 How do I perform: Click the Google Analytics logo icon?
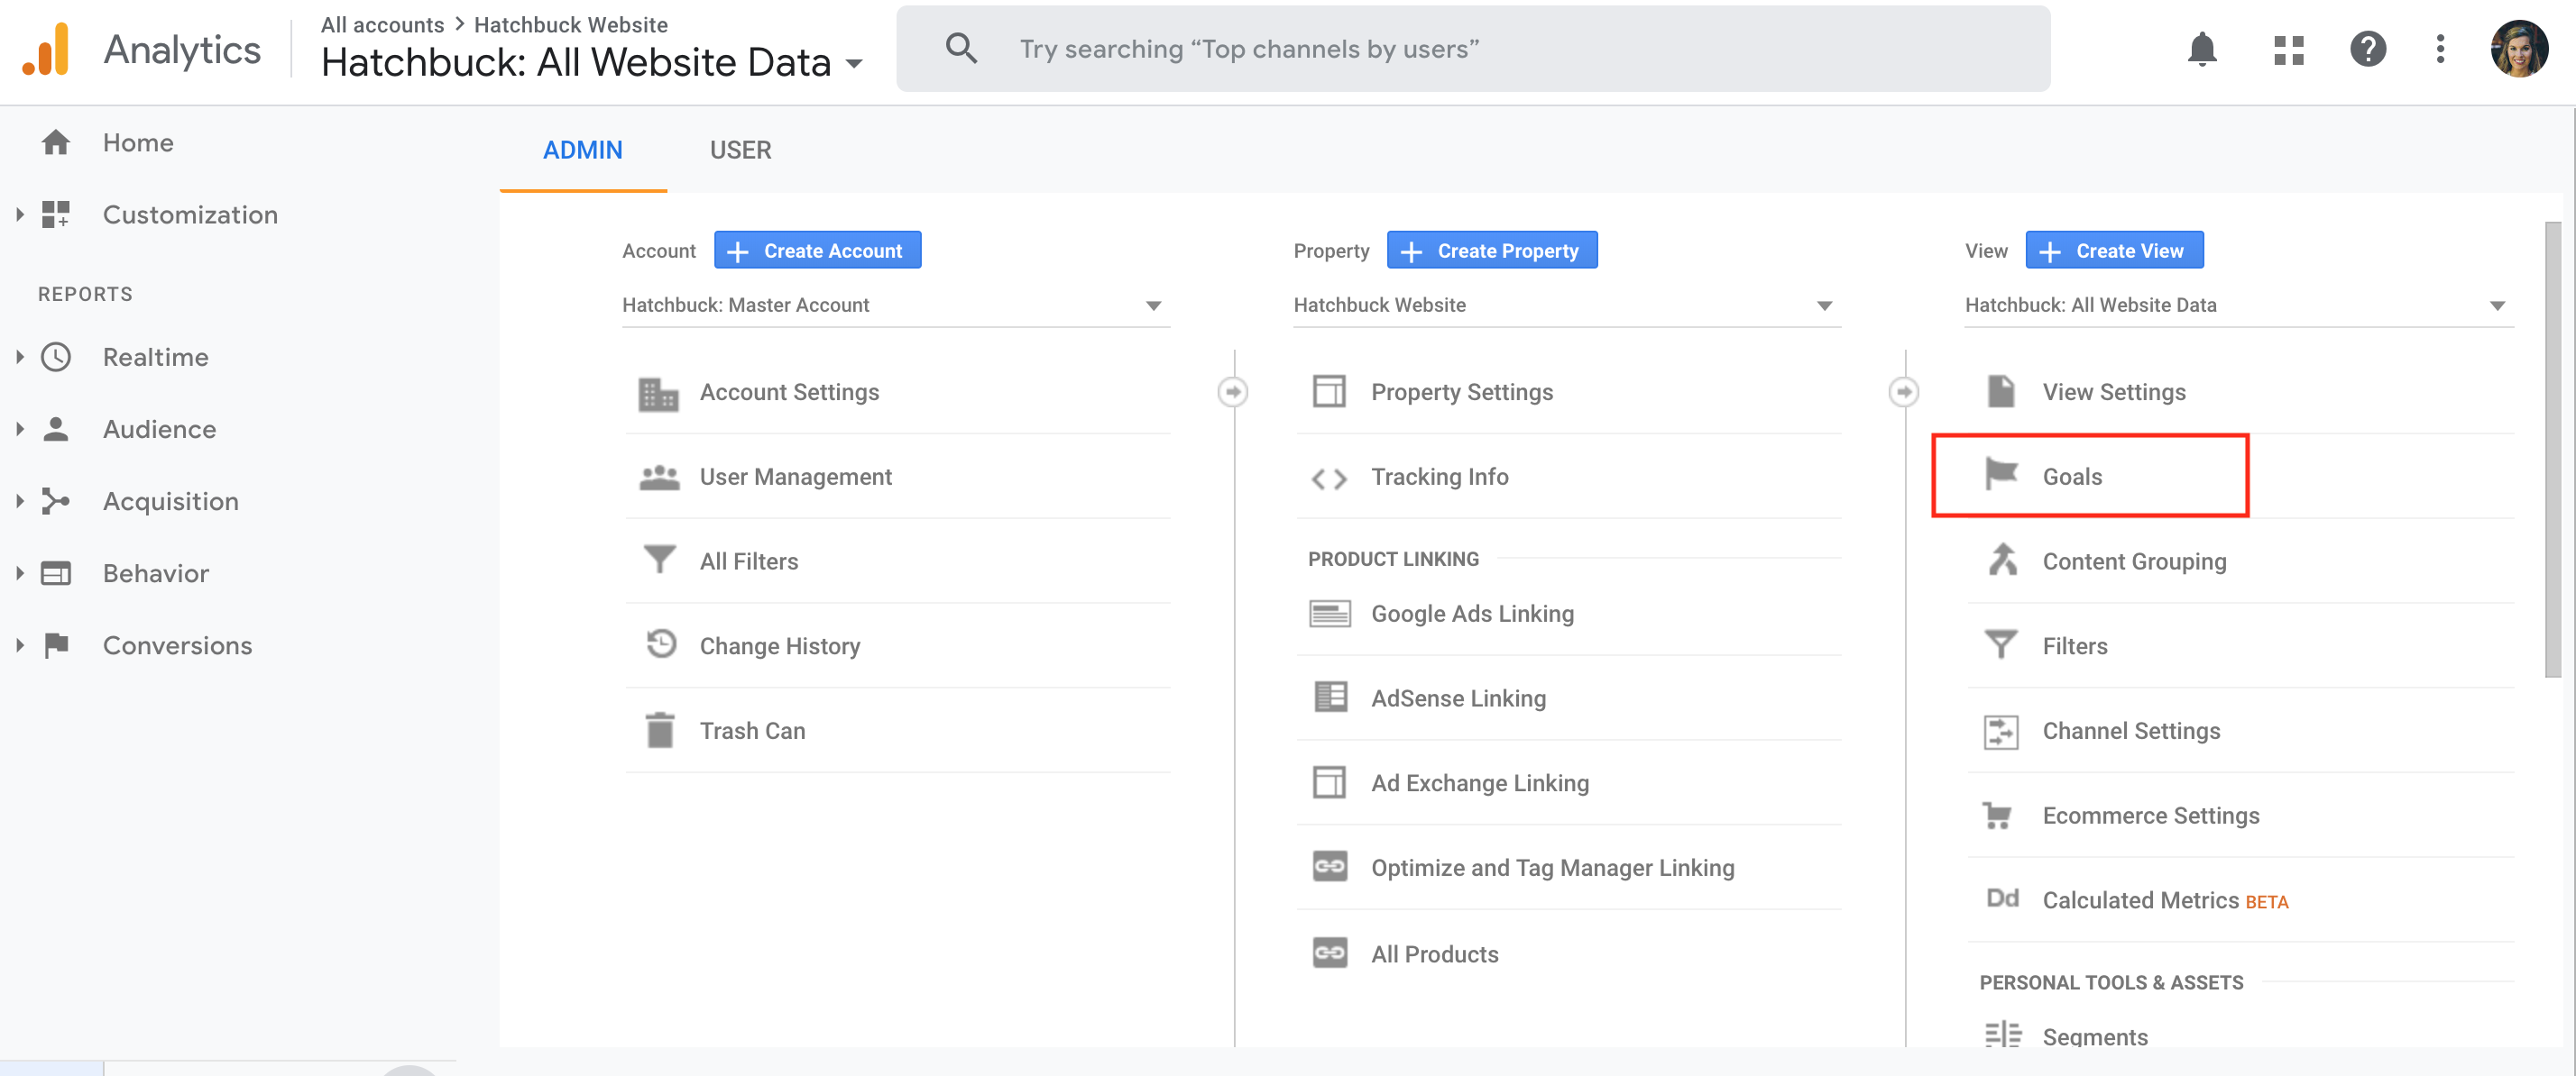coord(46,49)
